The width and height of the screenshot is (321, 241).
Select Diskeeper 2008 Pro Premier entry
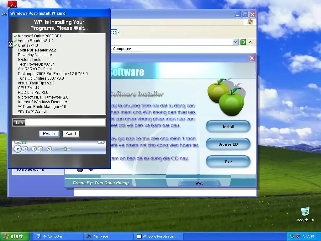click(53, 73)
